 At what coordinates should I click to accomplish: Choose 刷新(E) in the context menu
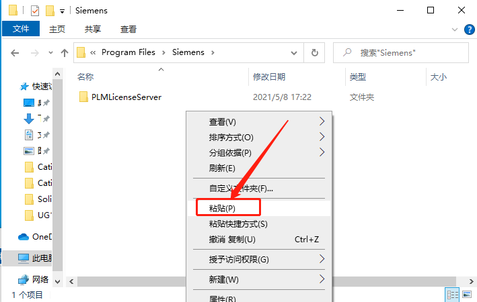[x=259, y=168]
